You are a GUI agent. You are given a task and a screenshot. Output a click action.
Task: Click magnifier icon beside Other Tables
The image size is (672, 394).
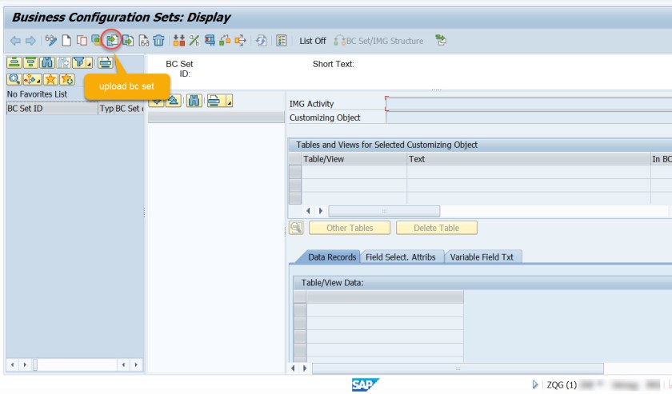296,228
